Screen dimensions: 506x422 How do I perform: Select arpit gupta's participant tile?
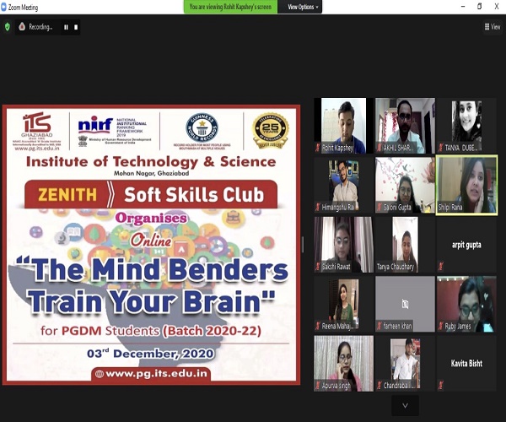click(466, 245)
